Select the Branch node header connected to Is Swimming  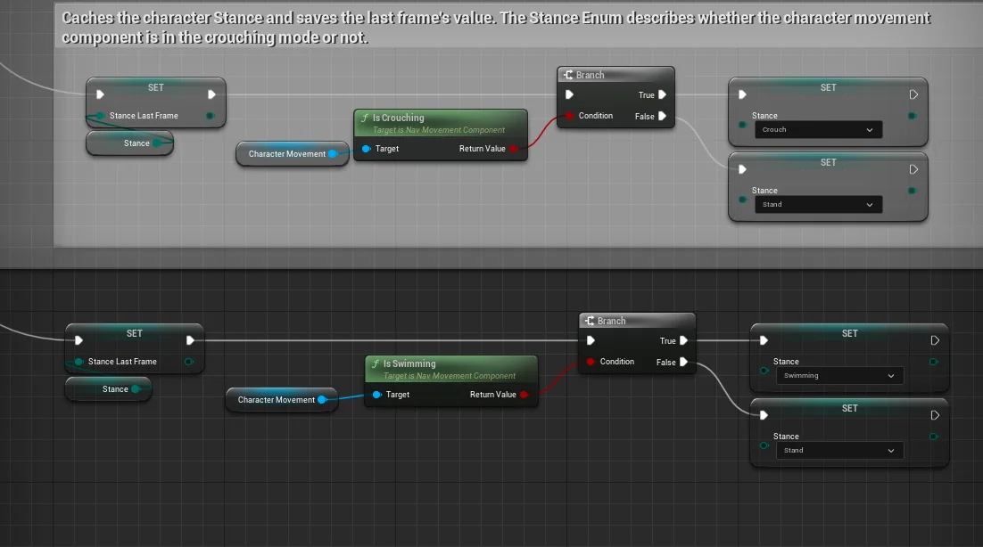coord(637,321)
